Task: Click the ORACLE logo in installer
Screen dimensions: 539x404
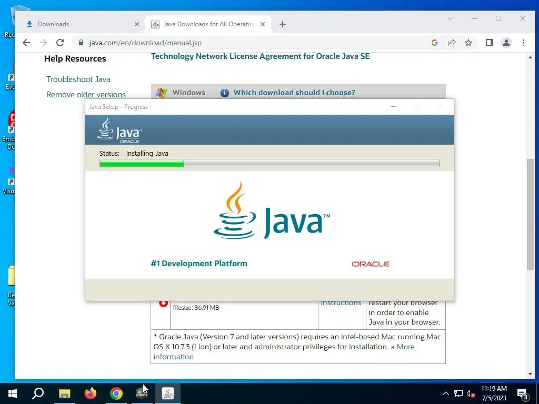Action: click(370, 264)
